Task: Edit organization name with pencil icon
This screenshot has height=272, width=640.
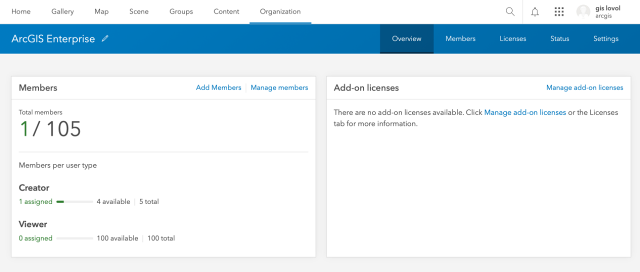Action: (x=105, y=38)
